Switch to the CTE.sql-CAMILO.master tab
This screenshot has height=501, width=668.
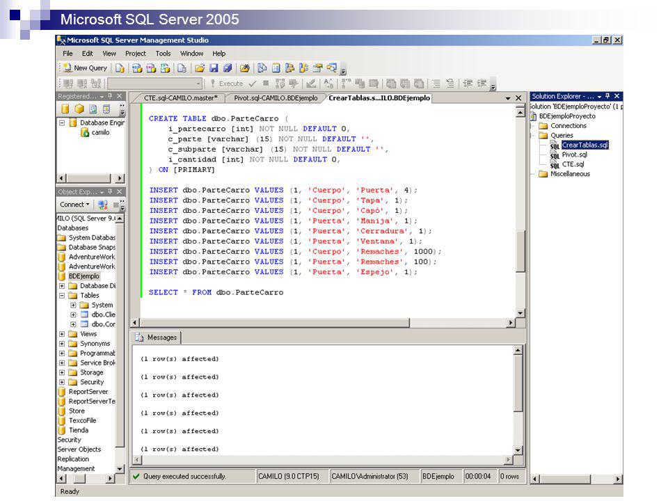[x=181, y=98]
